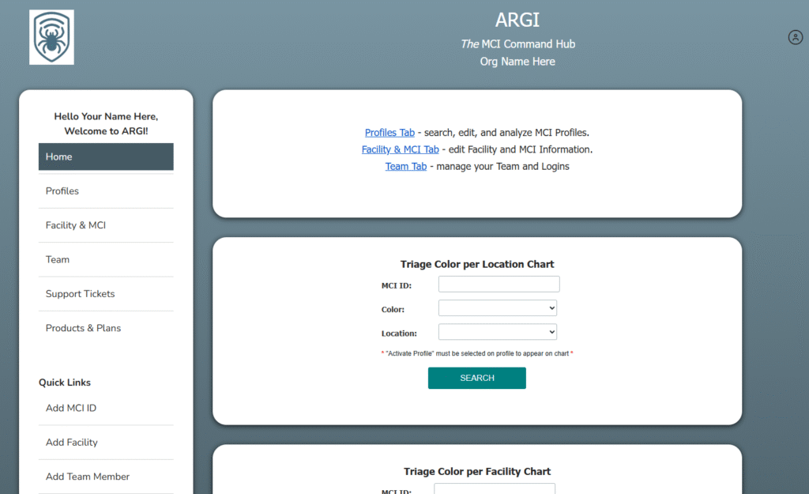Follow the Team Tab hyperlink
Image resolution: width=809 pixels, height=494 pixels.
405,166
